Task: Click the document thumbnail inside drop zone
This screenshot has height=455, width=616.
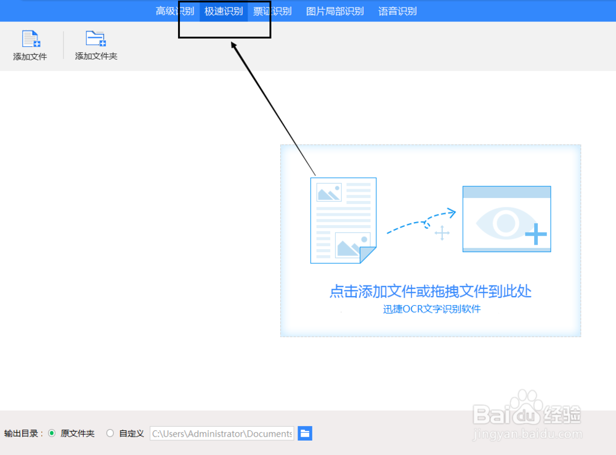Action: click(x=343, y=220)
